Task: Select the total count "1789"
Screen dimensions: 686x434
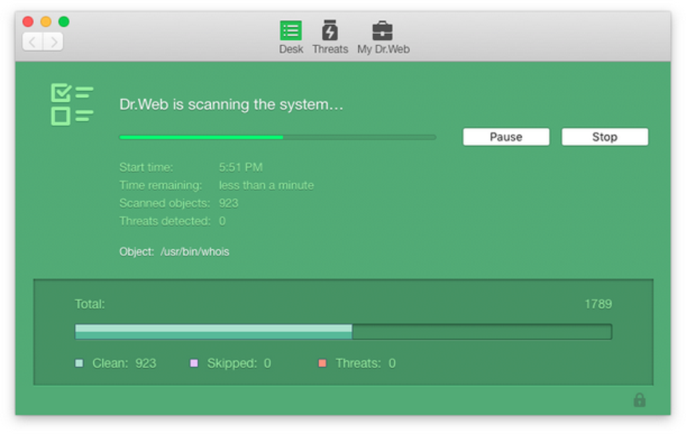Action: [x=598, y=304]
